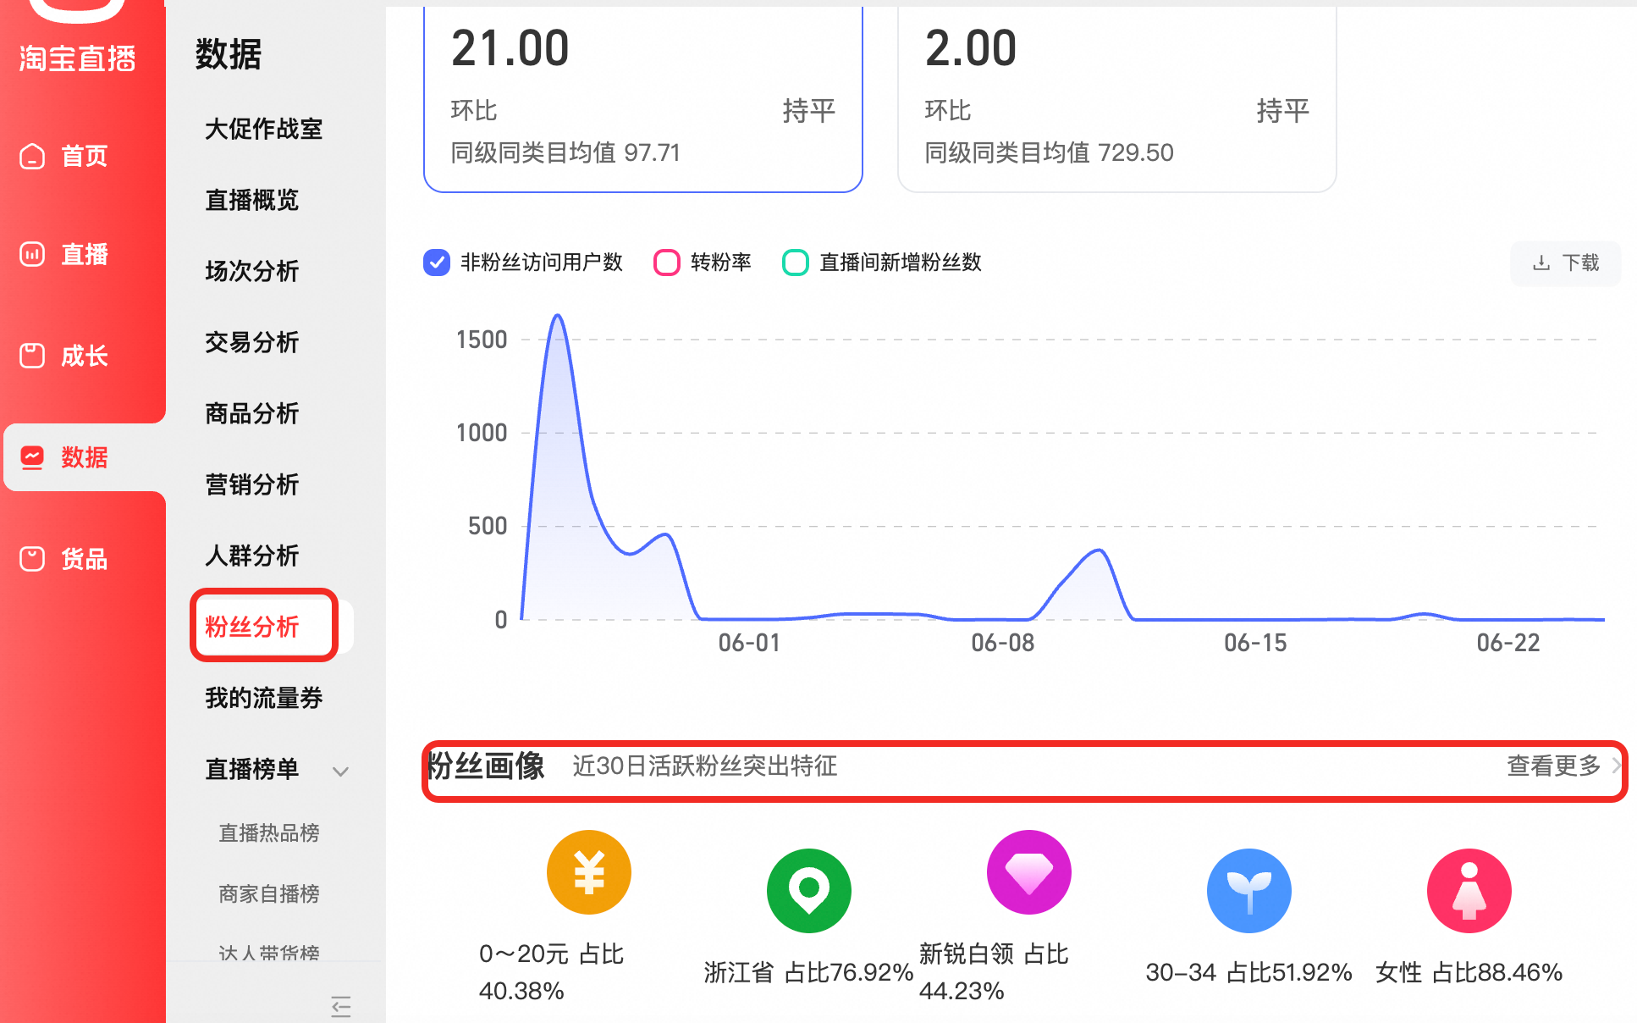Open 商家自播榜 submenu item

point(269,894)
